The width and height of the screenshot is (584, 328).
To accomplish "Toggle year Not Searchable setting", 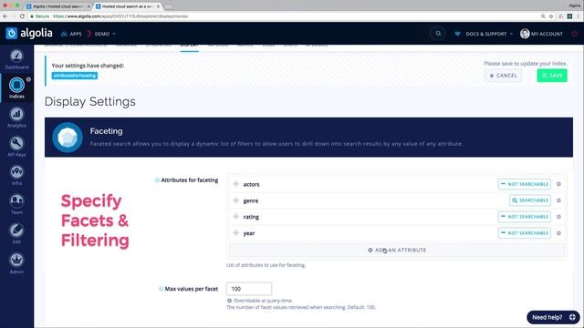I will click(x=525, y=233).
